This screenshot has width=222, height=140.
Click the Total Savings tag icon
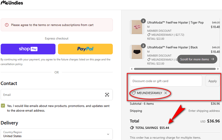click(132, 128)
